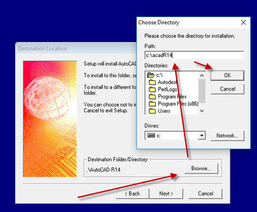
Task: Cancel Setup in Destination Location window
Action: tap(205, 194)
